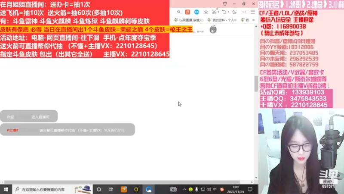344x194 pixels.
Task: Click the Sogou S input method icon
Action: point(222,189)
